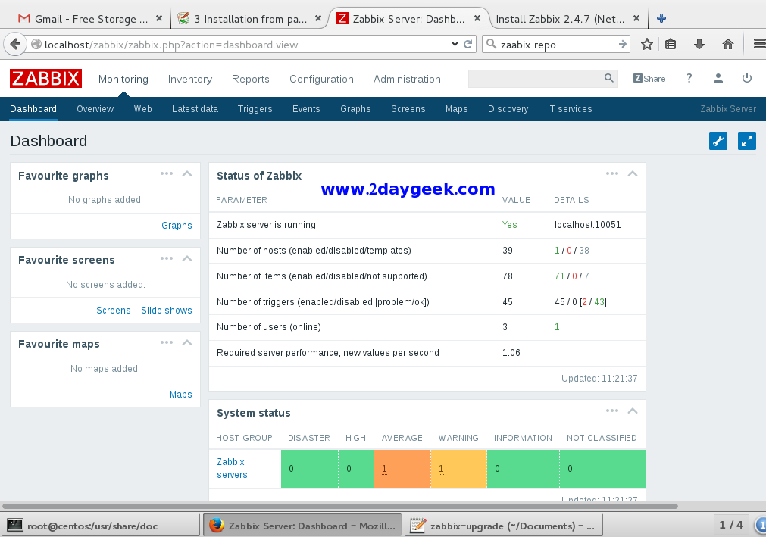Collapse the Favourite screens widget

(187, 258)
